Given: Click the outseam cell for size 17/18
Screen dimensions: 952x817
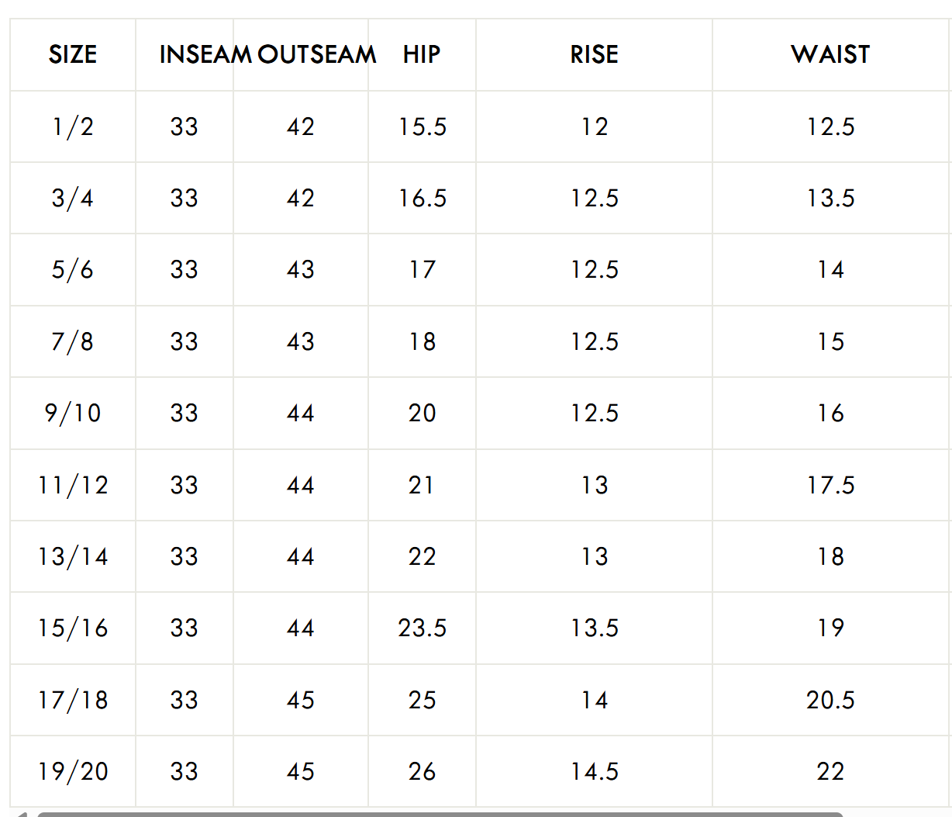Looking at the screenshot, I should (301, 700).
